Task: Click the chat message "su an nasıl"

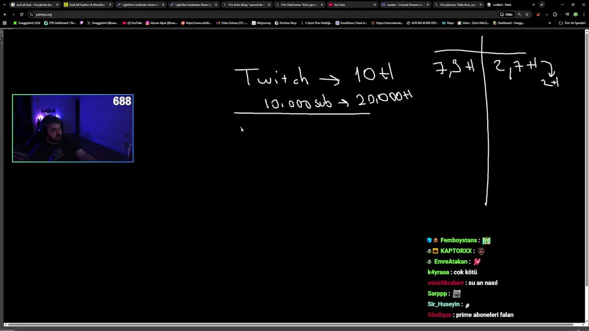Action: pyautogui.click(x=483, y=283)
